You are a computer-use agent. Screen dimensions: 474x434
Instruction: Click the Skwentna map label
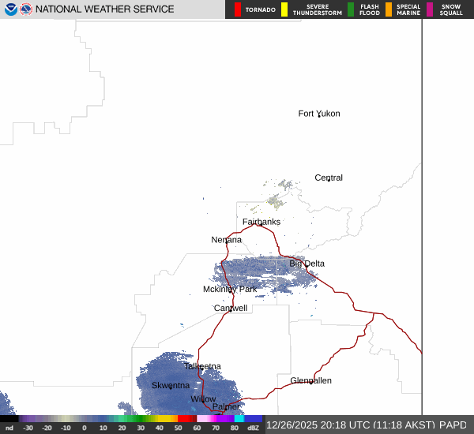[x=171, y=385]
